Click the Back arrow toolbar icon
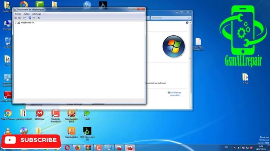 [x=16, y=18]
